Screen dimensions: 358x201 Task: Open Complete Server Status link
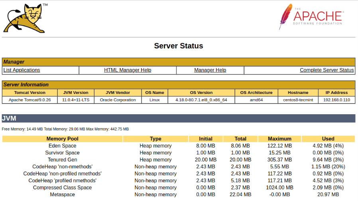point(327,70)
